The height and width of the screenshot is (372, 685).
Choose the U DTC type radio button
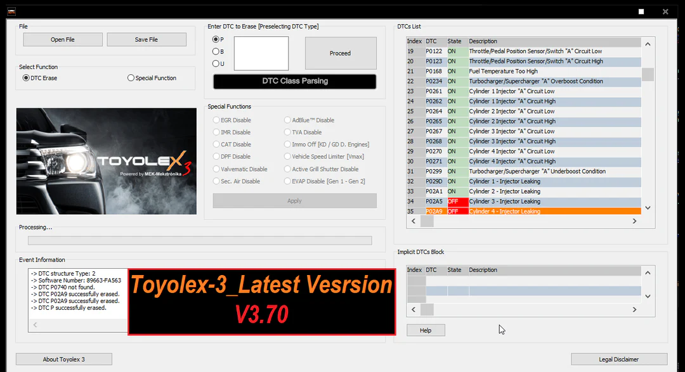click(x=216, y=63)
